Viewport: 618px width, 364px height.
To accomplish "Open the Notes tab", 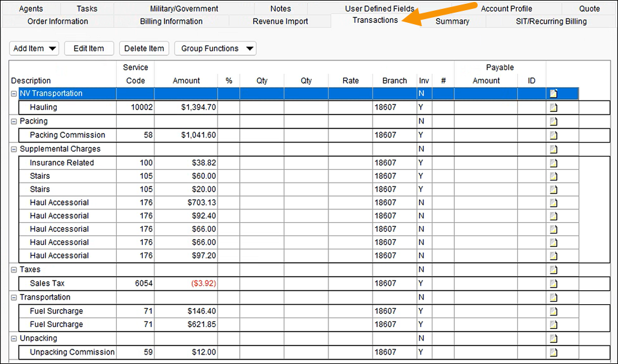I will click(x=281, y=9).
